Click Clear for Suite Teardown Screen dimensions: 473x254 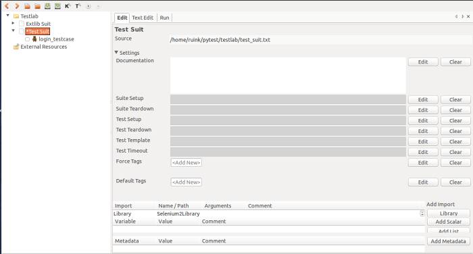click(x=455, y=110)
